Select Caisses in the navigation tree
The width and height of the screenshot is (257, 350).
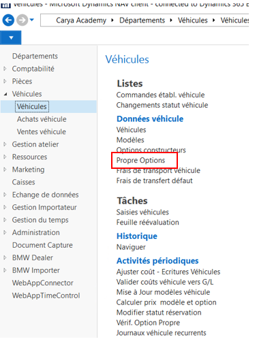23,182
